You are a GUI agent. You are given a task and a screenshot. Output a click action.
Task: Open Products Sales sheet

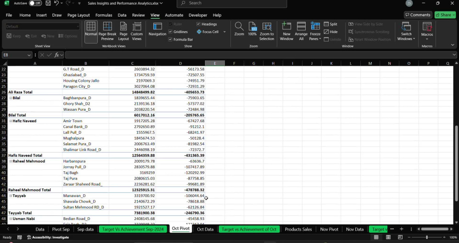(298, 229)
